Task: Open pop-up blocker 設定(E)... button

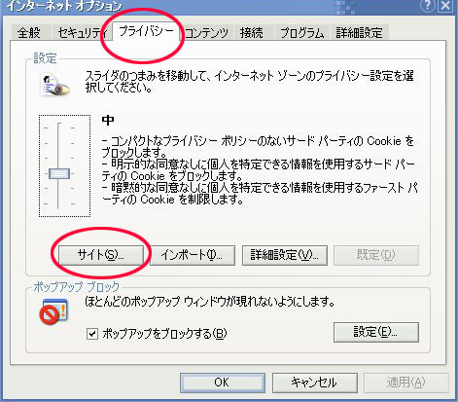Action: click(x=376, y=332)
